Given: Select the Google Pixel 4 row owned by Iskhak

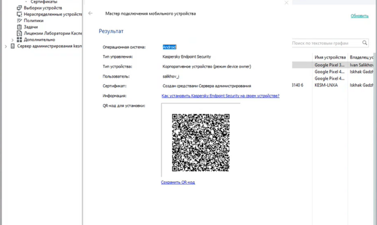Looking at the screenshot, I should (x=333, y=71).
